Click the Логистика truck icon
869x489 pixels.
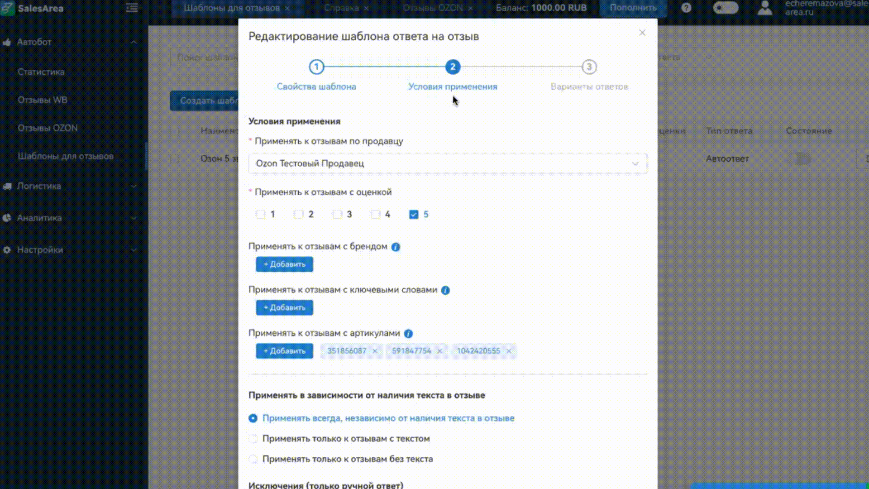[x=7, y=186]
